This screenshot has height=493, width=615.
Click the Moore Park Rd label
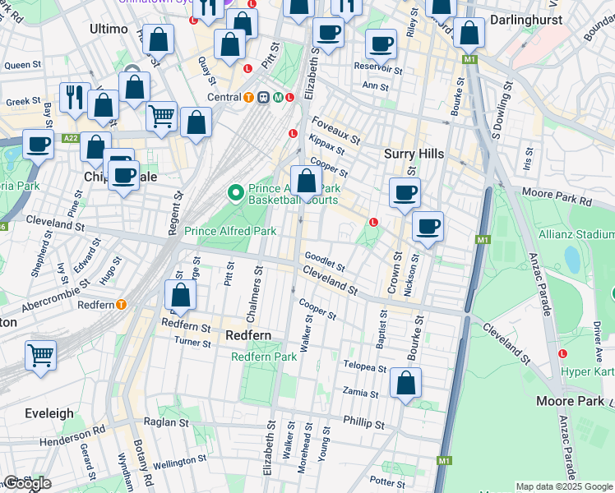[x=557, y=196]
